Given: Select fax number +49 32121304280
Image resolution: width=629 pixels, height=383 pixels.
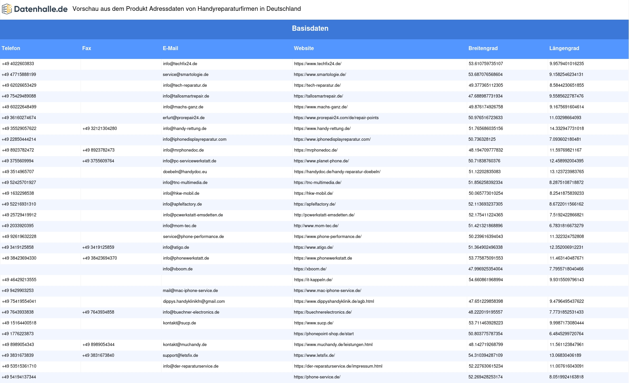Looking at the screenshot, I should [100, 129].
